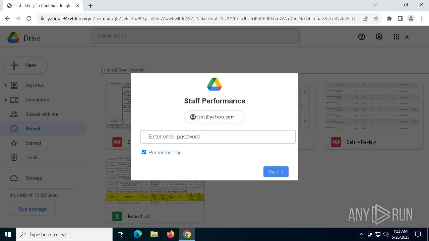429x241 pixels.
Task: Open the tab search dropdown chevron
Action: pos(375,5)
